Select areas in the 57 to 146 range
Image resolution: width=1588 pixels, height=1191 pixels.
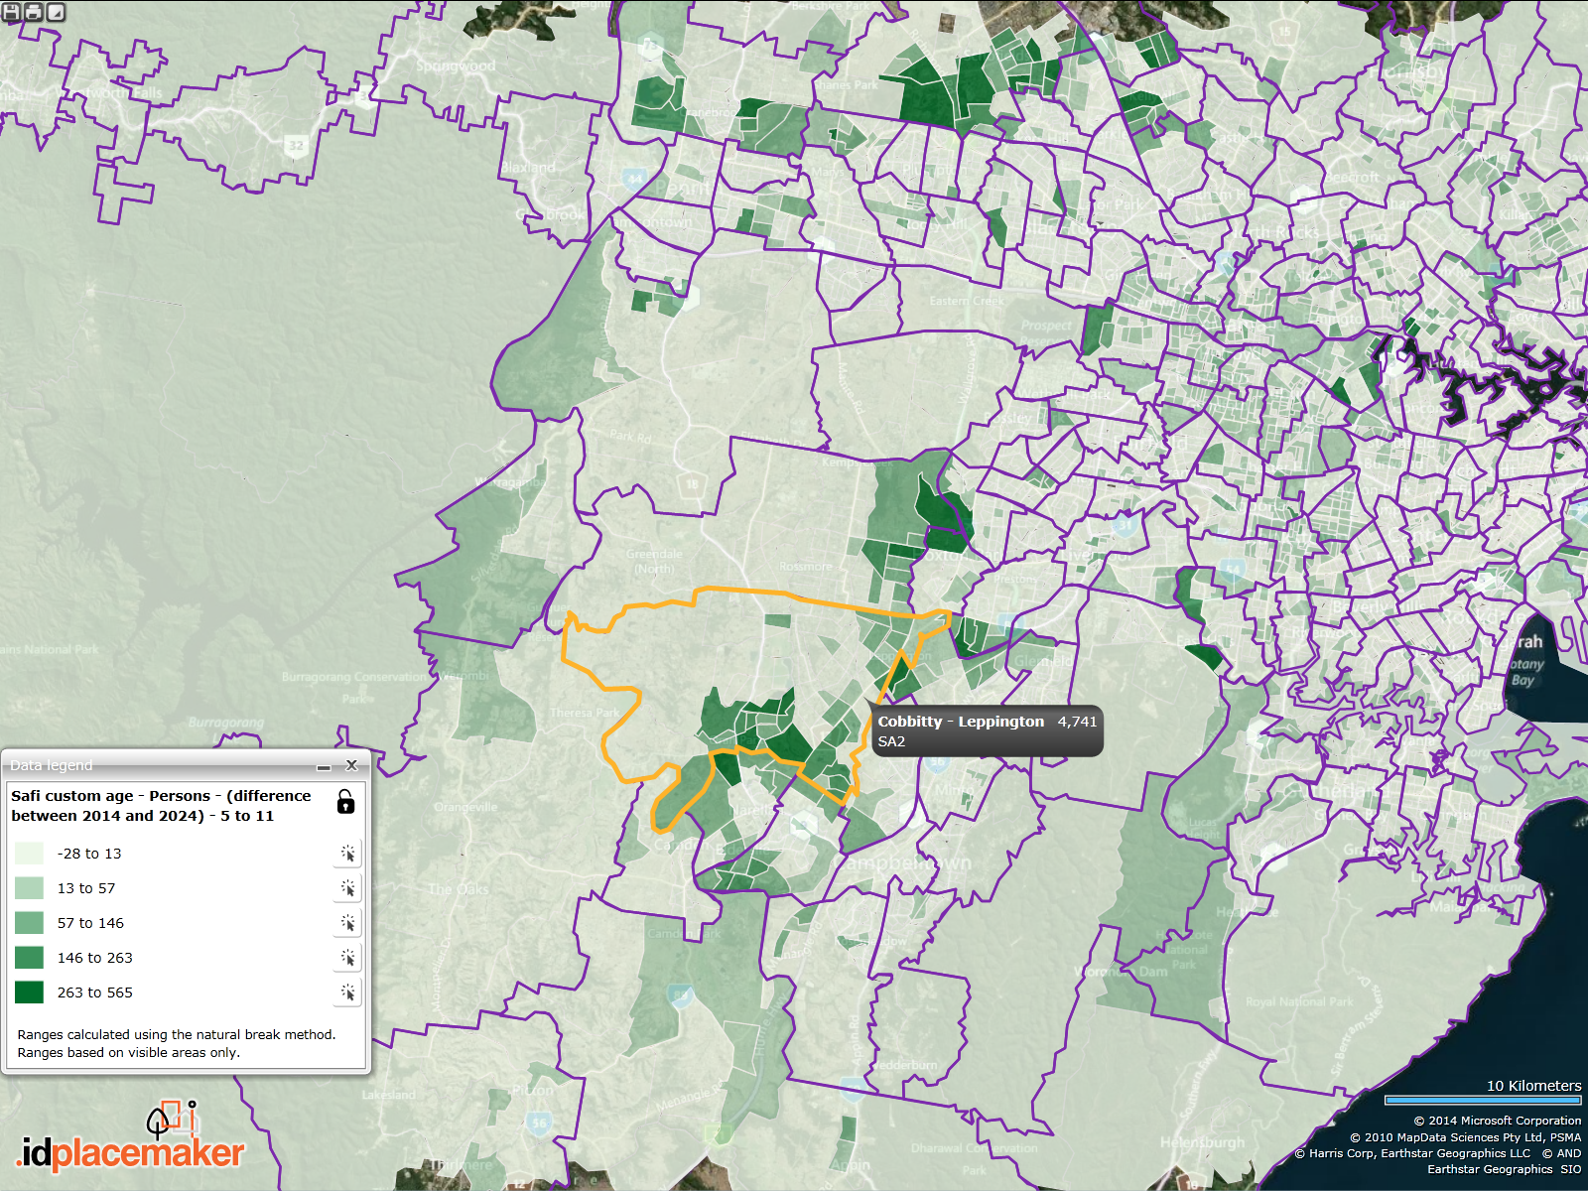click(x=347, y=923)
